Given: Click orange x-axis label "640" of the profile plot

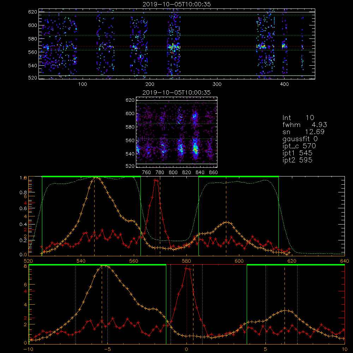Looking at the screenshot, I should click(x=345, y=261).
